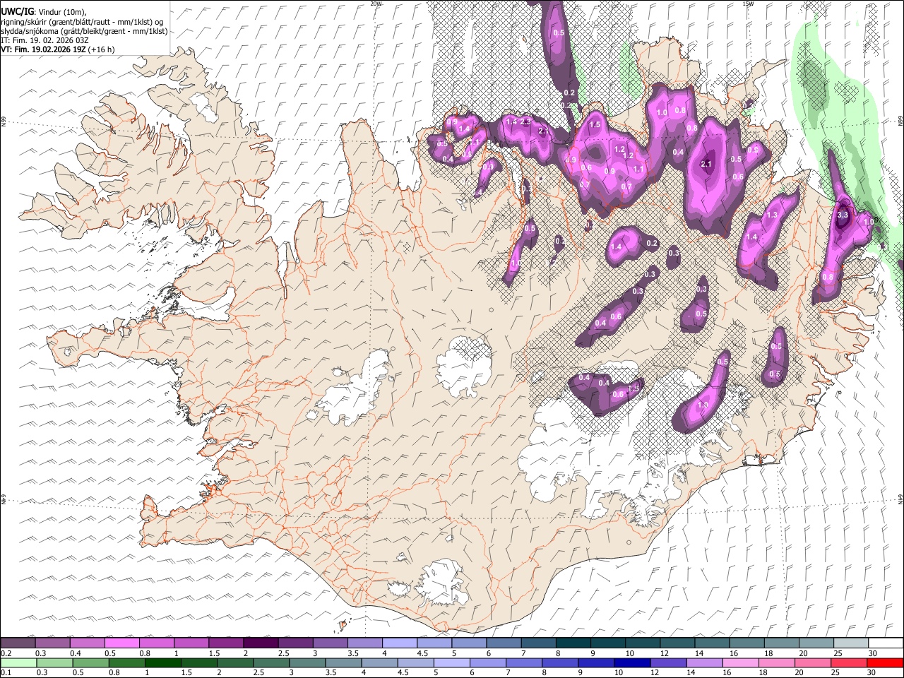Click the 'VT: Fim. 19.02.2026 19Z (+16 h)' line
Viewport: 904px width, 678px height.
click(x=57, y=49)
